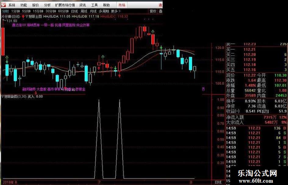Click the 外盘 31589 value
Image resolution: width=288 pixels, height=185 pixels.
click(250, 95)
